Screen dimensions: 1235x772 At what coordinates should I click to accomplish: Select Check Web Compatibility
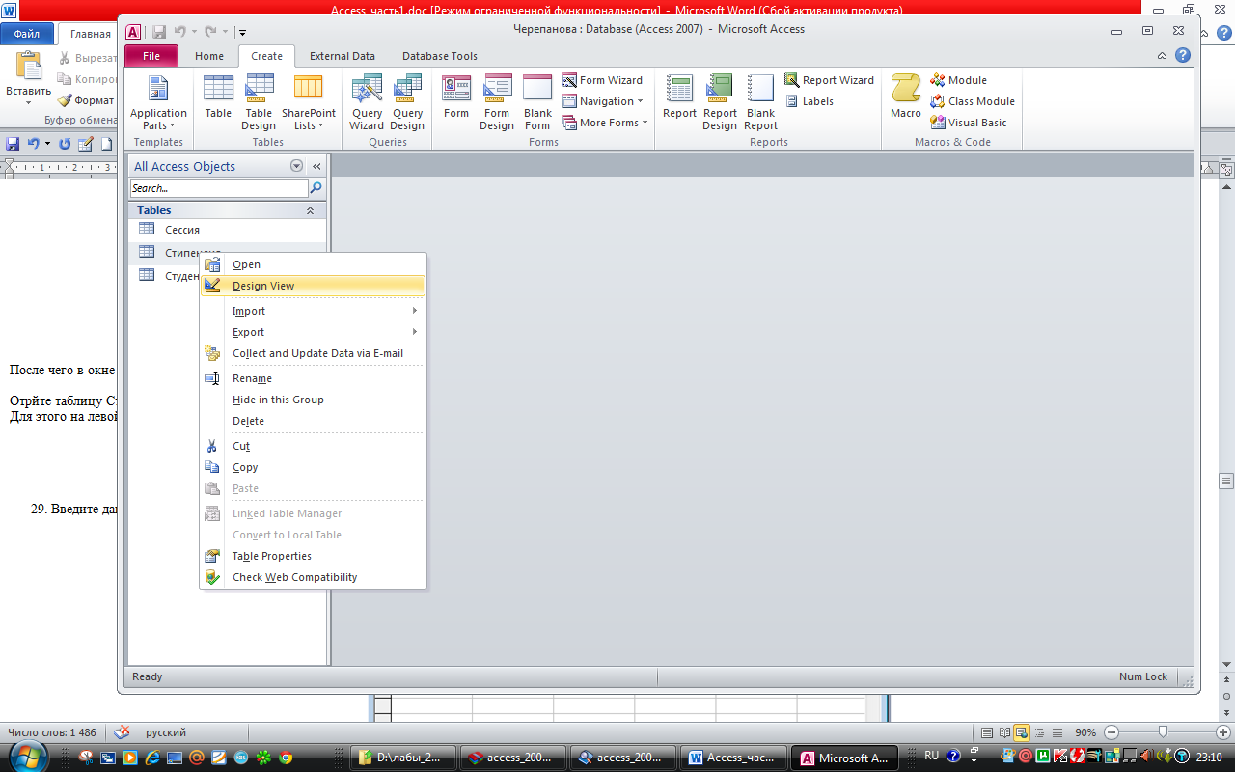point(313,577)
